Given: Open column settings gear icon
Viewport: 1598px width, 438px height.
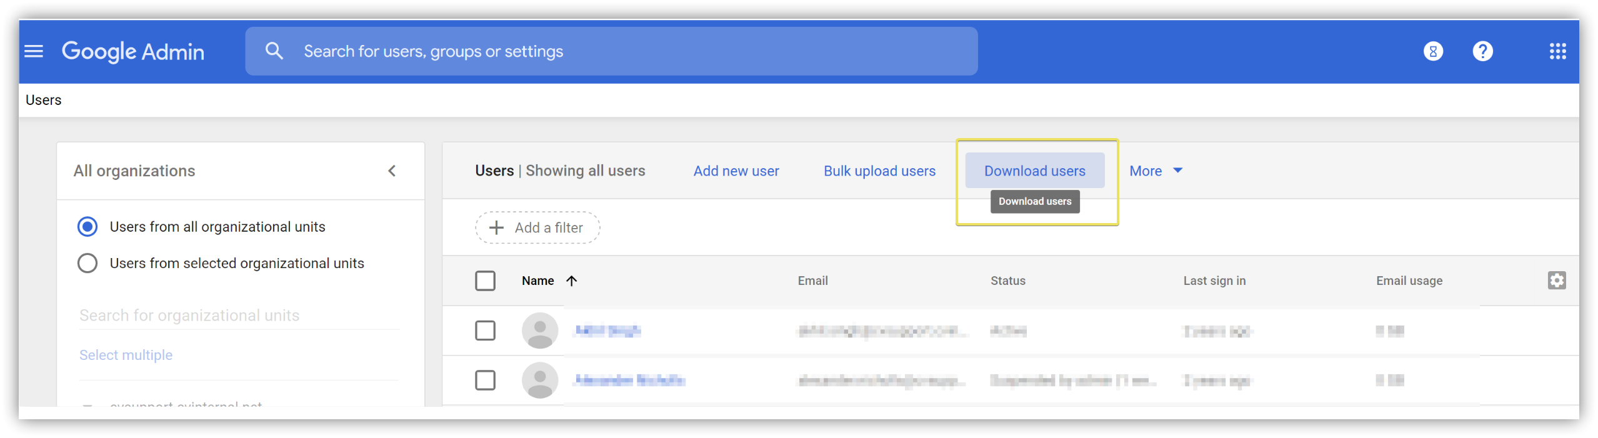Looking at the screenshot, I should point(1556,281).
